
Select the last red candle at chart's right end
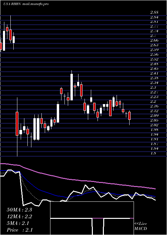click(x=130, y=116)
